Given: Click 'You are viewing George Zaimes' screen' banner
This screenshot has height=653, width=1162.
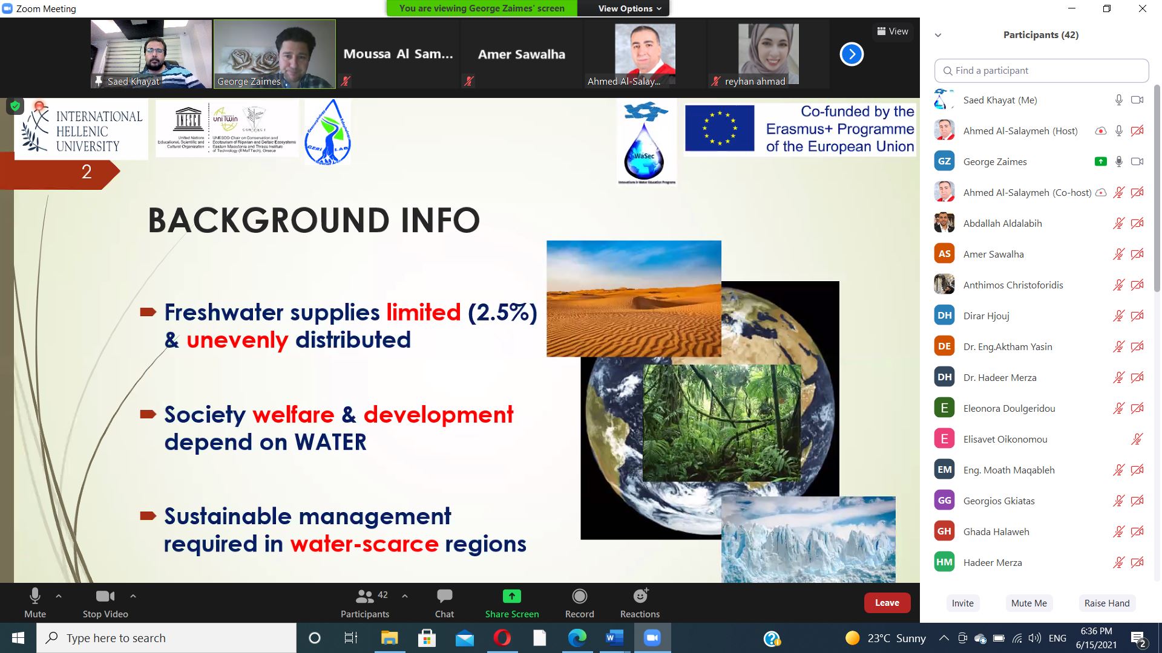Looking at the screenshot, I should 482,8.
